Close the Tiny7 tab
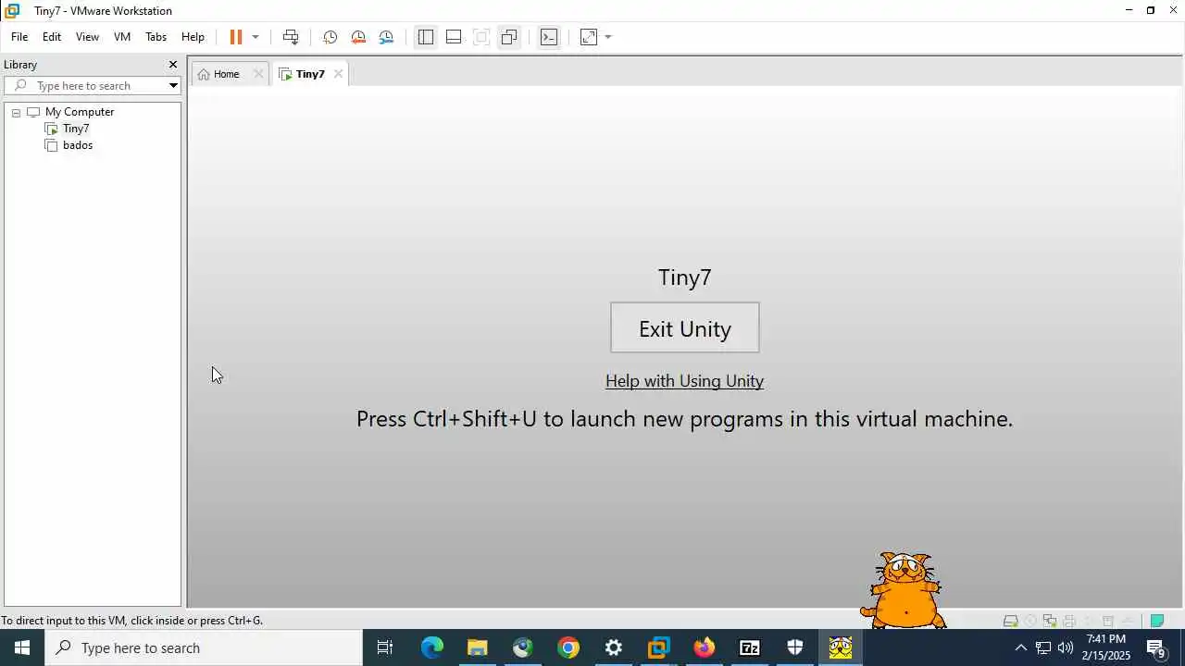The height and width of the screenshot is (666, 1185). click(338, 74)
